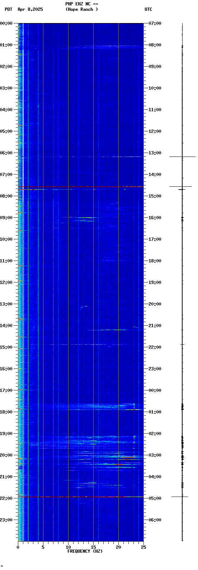Click the red broadband event line near 14:35 UTC
Viewport: 198px width, 570px height.
[x=81, y=186]
